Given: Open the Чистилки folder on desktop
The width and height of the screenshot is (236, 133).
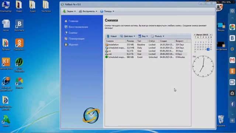Looking at the screenshot, I should 46,6.
